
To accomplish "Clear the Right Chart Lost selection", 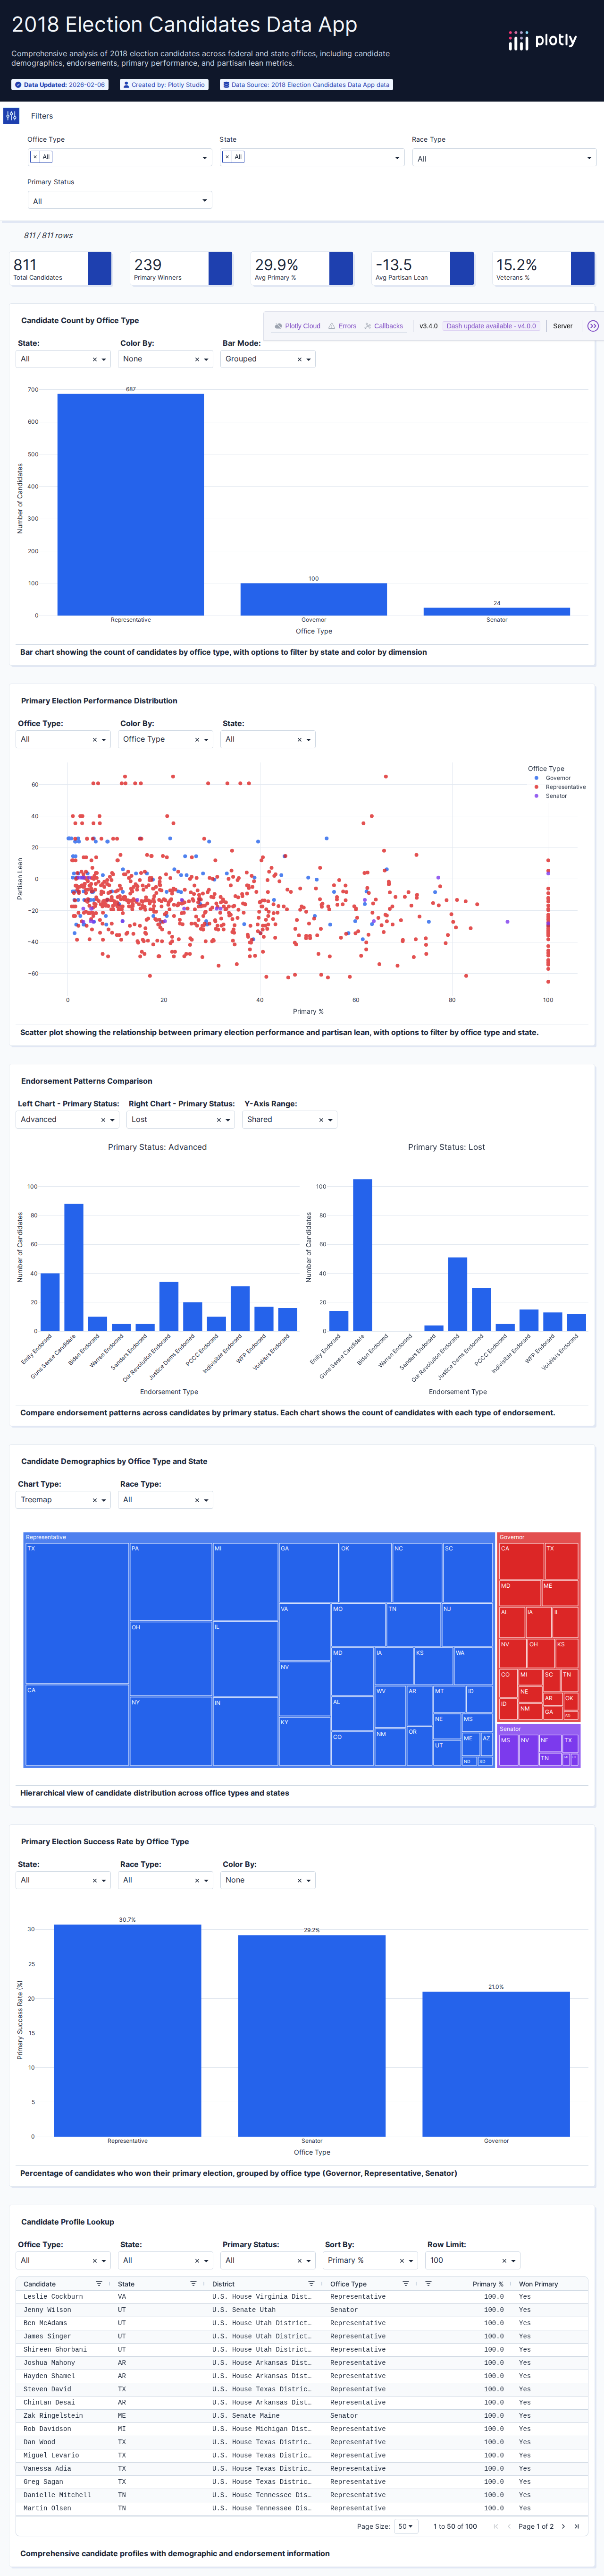I will tap(218, 1120).
